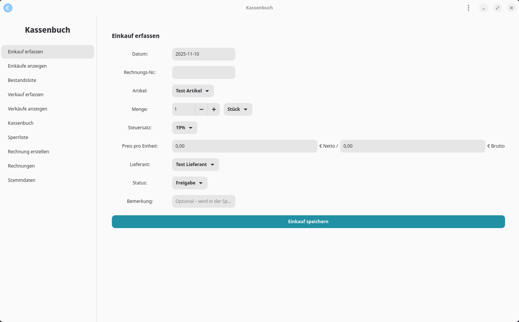
Task: Change the Steuersatz 19% dropdown
Action: click(x=185, y=128)
